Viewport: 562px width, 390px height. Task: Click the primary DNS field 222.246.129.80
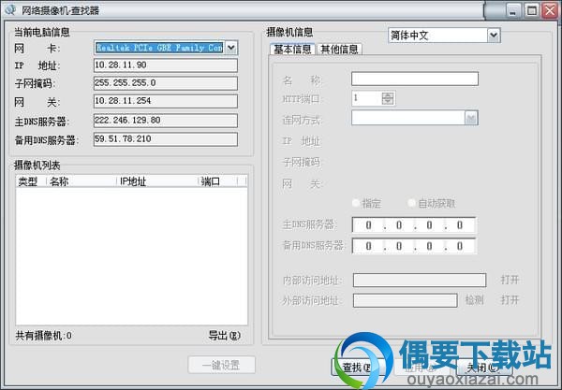tap(166, 121)
